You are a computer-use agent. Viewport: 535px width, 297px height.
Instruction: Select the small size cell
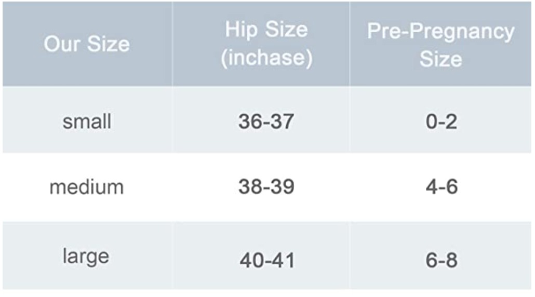(87, 119)
